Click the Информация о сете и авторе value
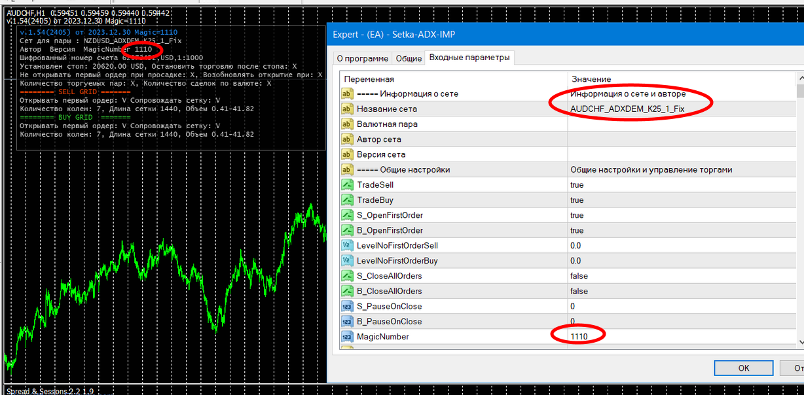This screenshot has height=395, width=804. [x=628, y=94]
